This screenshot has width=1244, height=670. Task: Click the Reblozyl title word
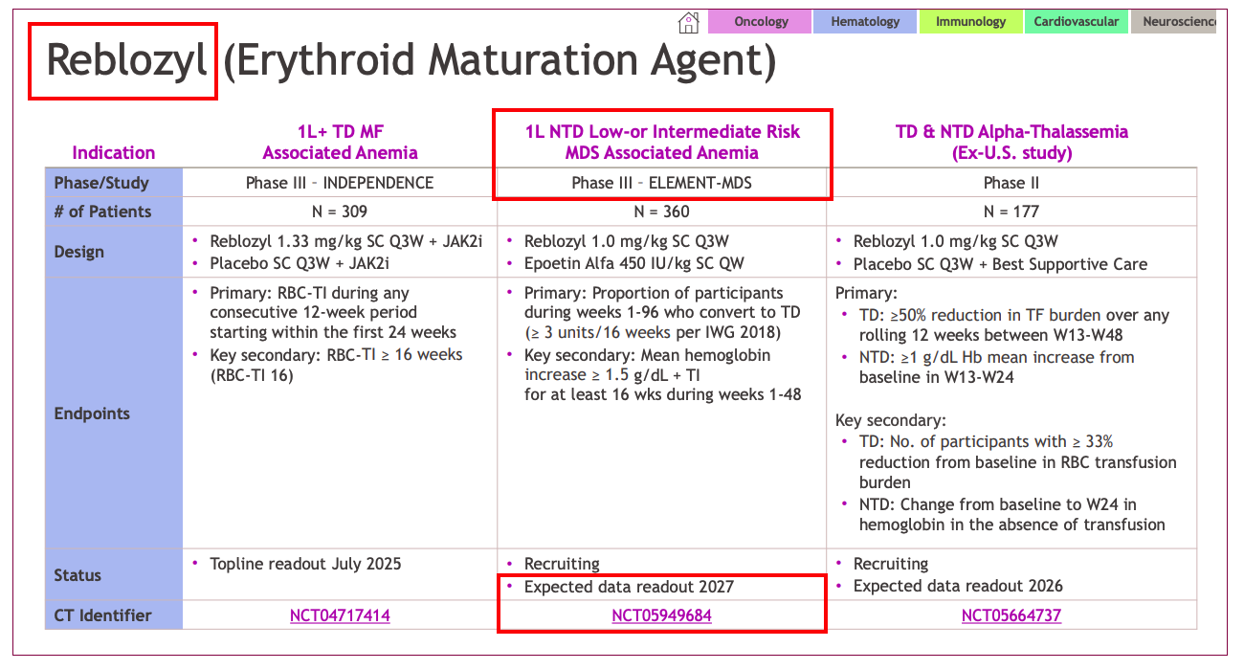126,61
